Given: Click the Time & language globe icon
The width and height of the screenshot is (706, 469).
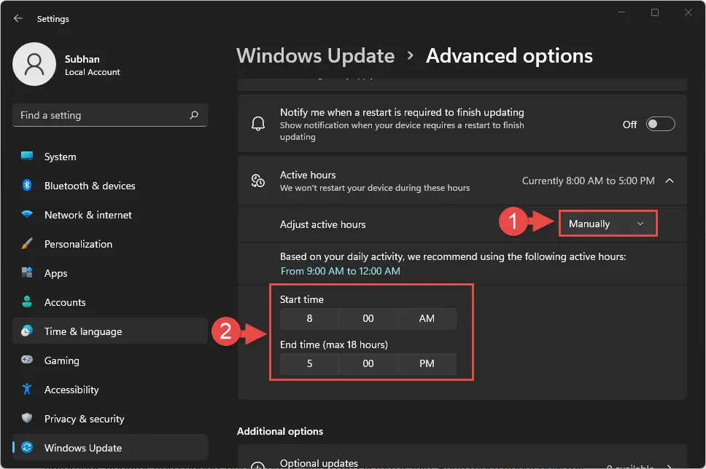Looking at the screenshot, I should 27,331.
